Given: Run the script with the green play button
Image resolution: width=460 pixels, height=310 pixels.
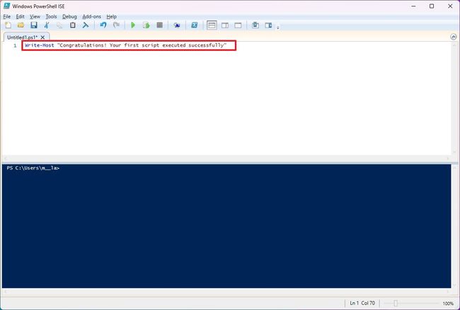Looking at the screenshot, I should pyautogui.click(x=133, y=25).
